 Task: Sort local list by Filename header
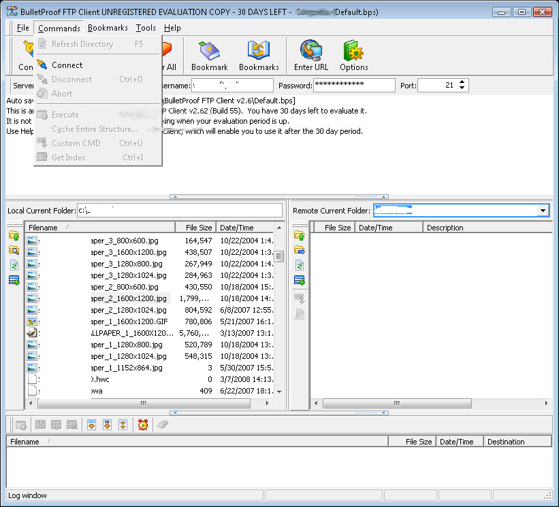[x=100, y=228]
